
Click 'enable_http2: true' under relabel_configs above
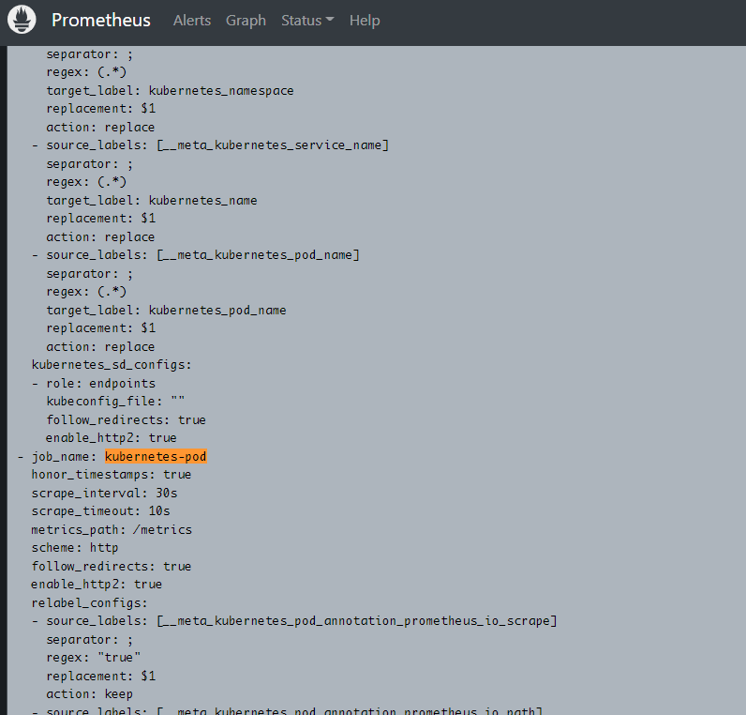tap(97, 585)
